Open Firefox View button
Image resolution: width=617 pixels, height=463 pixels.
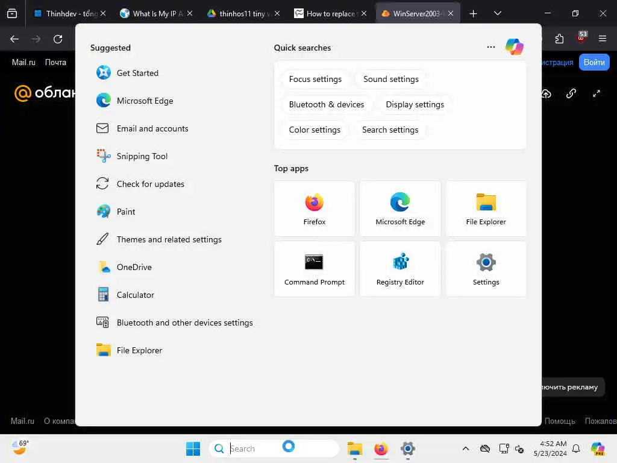[x=12, y=13]
